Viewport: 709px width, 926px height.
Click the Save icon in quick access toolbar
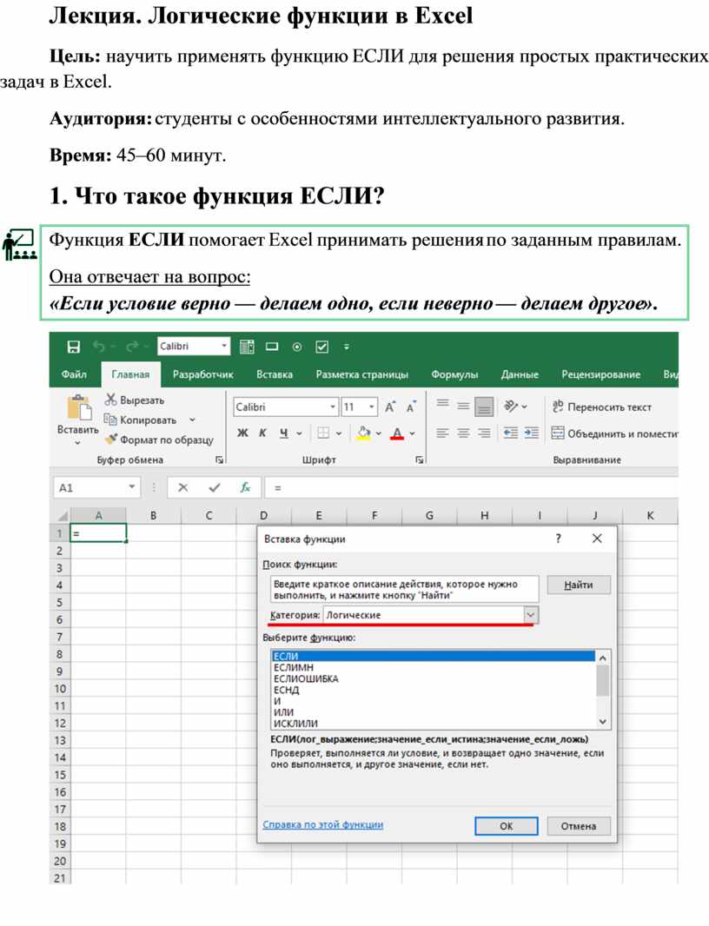pos(74,347)
